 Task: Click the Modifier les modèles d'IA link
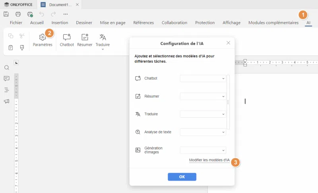[209, 160]
